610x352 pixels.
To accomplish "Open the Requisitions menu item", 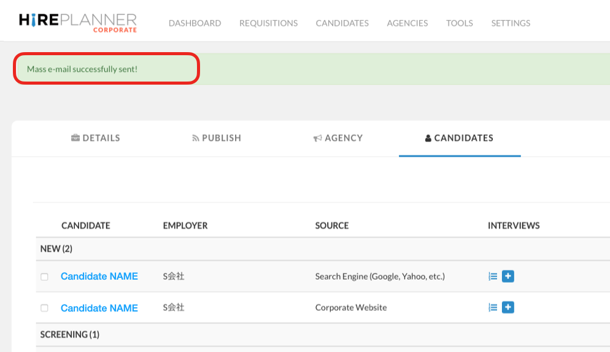I will pos(268,23).
